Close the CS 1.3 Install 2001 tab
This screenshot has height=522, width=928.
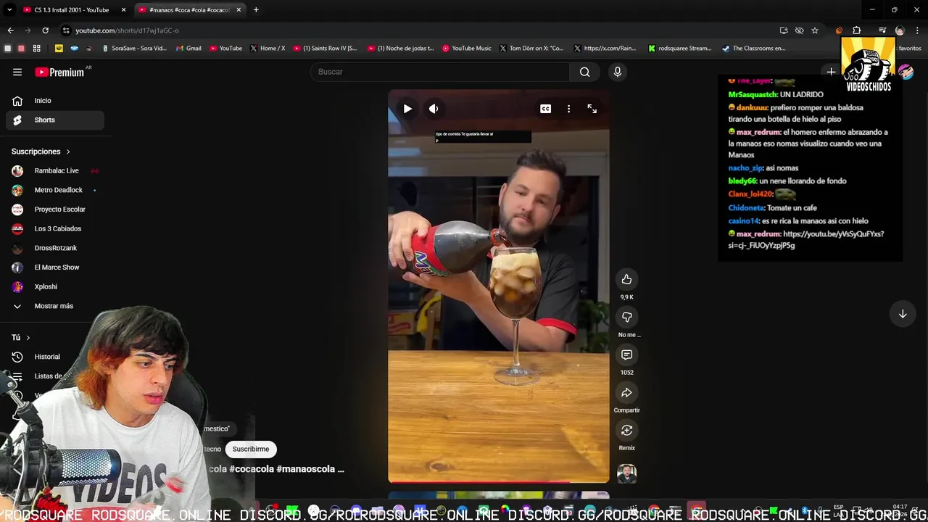click(x=123, y=10)
